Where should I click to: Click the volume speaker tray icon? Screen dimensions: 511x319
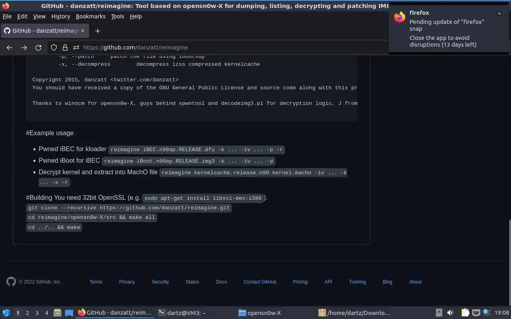450,313
